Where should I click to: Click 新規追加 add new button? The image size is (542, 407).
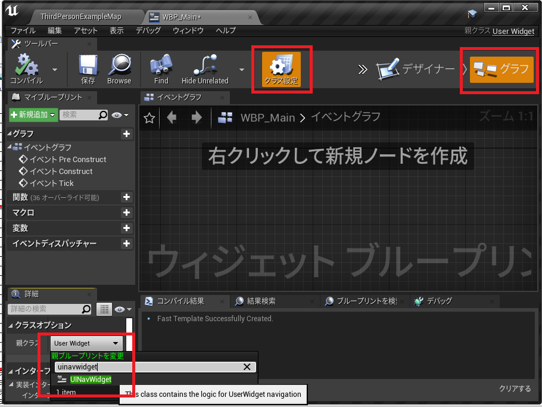(x=33, y=114)
